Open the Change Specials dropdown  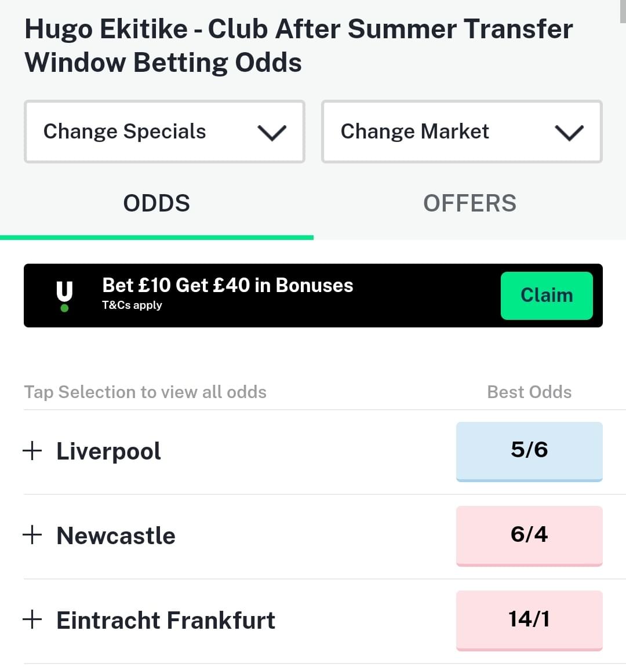(x=164, y=132)
